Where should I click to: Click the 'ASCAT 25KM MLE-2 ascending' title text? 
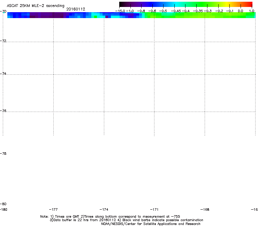pos(36,6)
